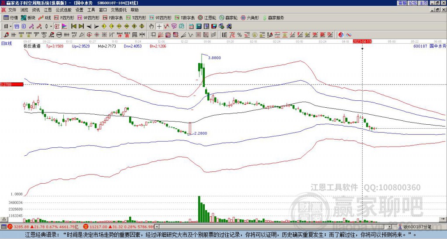Open the 工具 menu

pos(91,10)
